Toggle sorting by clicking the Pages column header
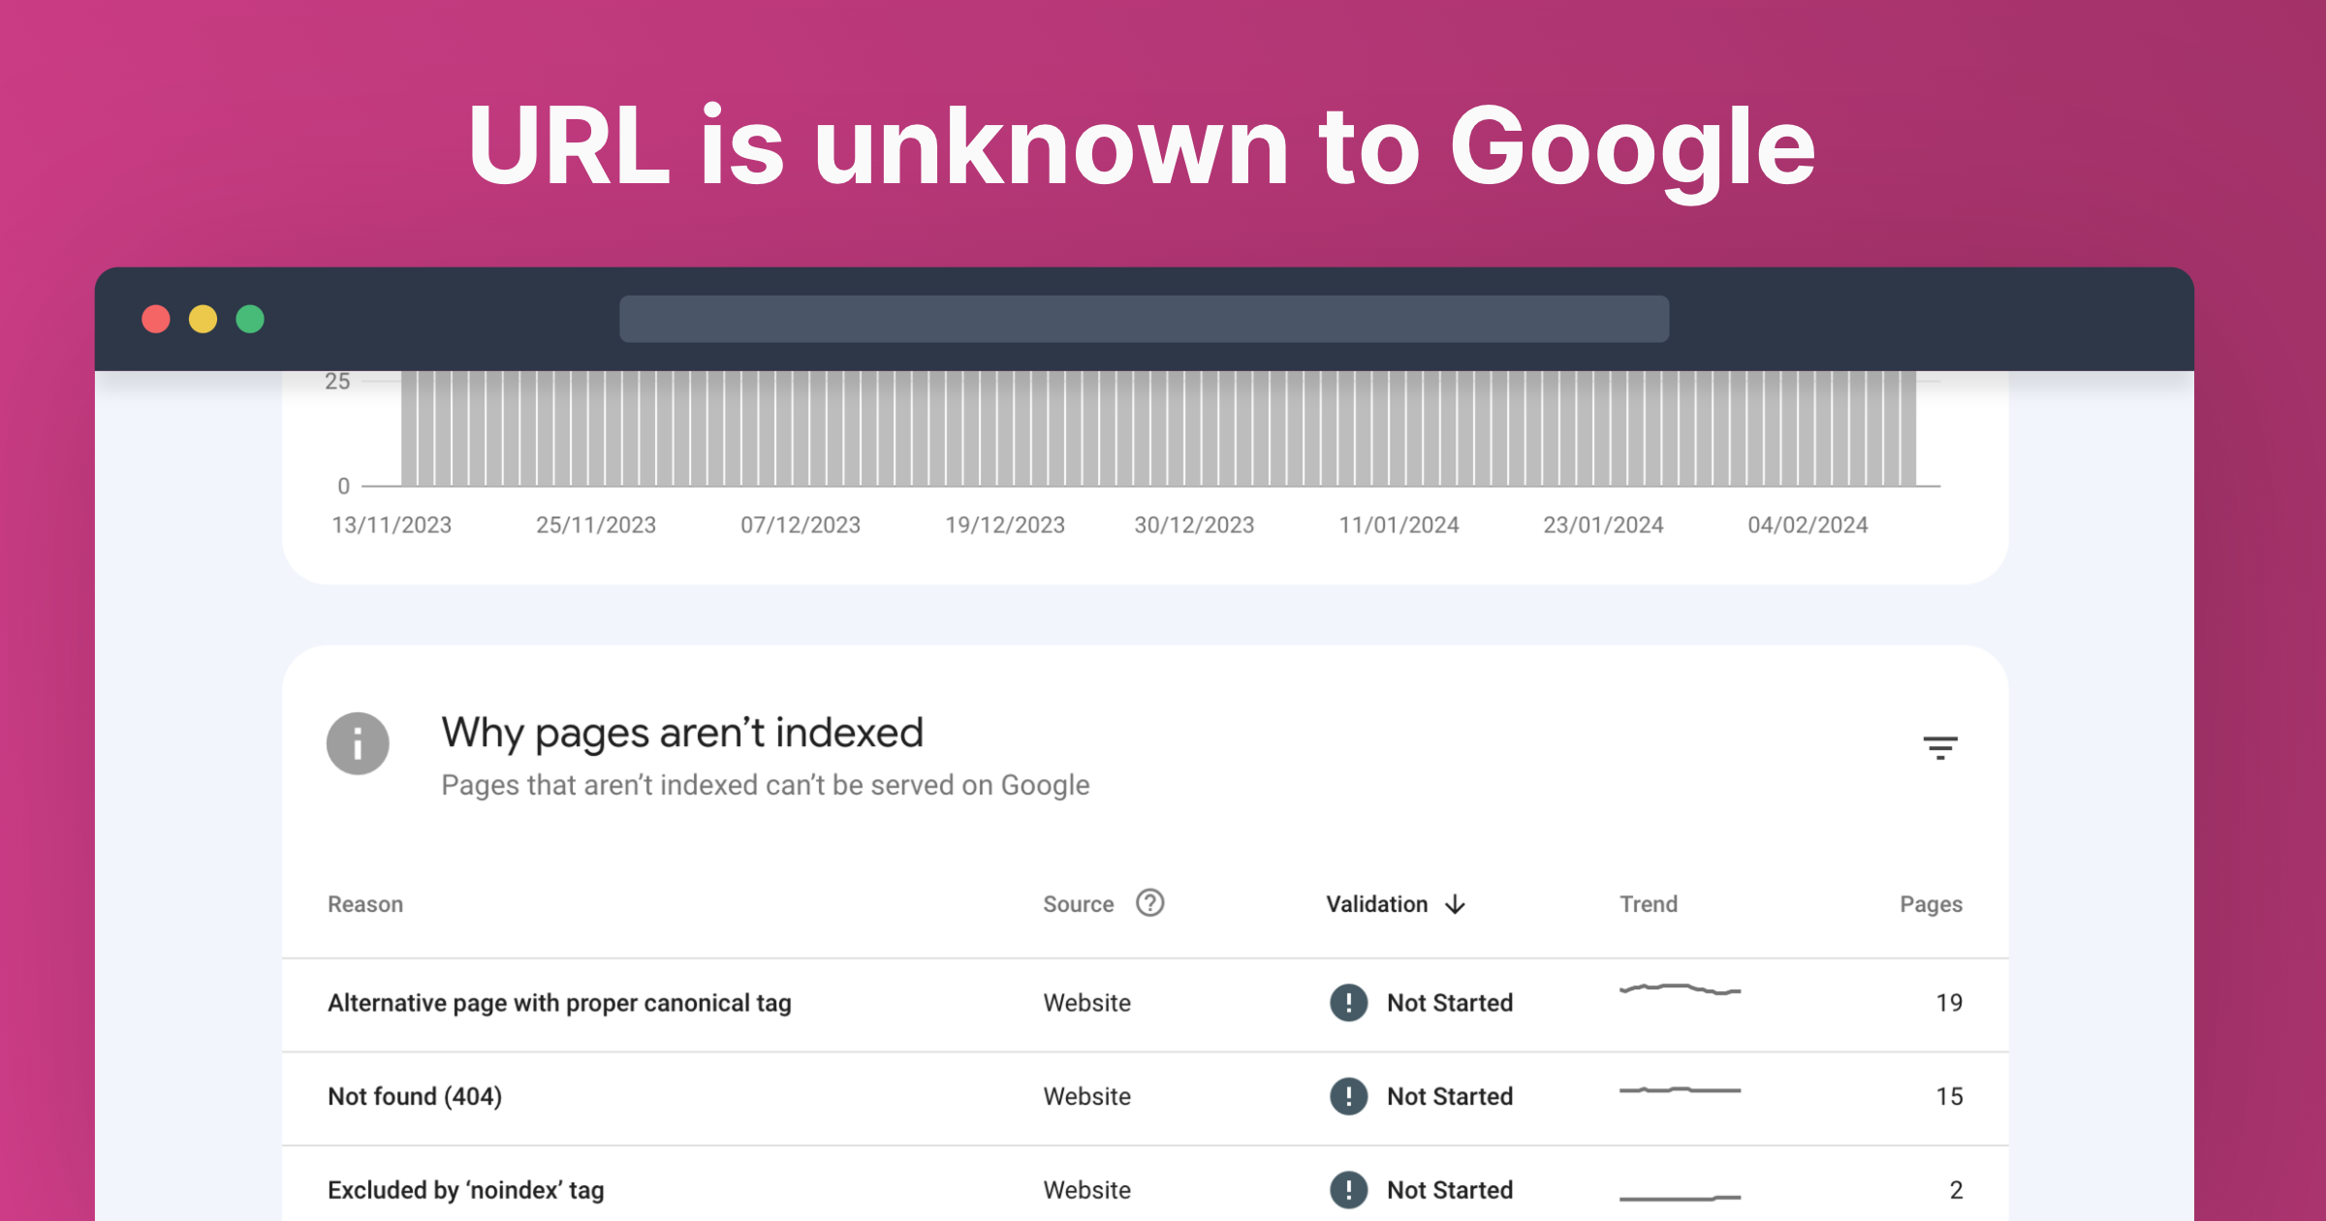2326x1221 pixels. click(1932, 903)
